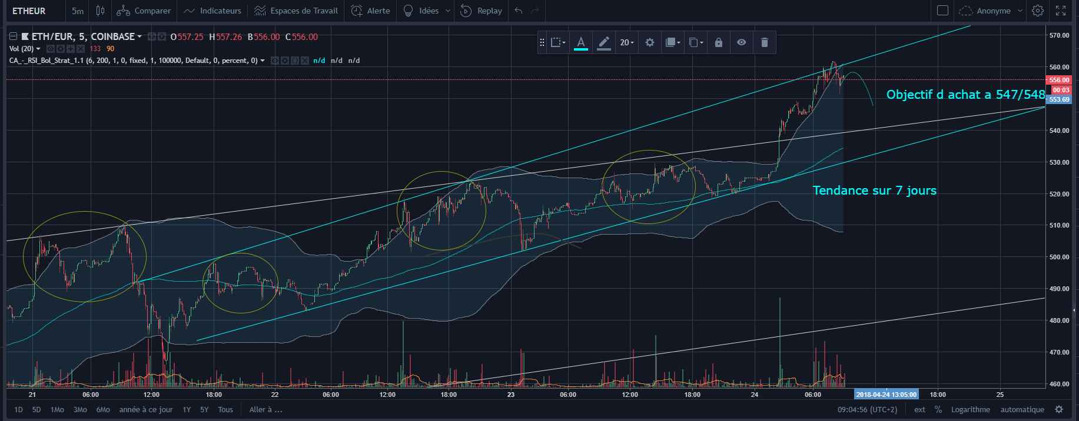The width and height of the screenshot is (1079, 421).
Task: Expand the CA_-_RSI_Bol_Strat_1.1 dropdown
Action: (x=263, y=61)
